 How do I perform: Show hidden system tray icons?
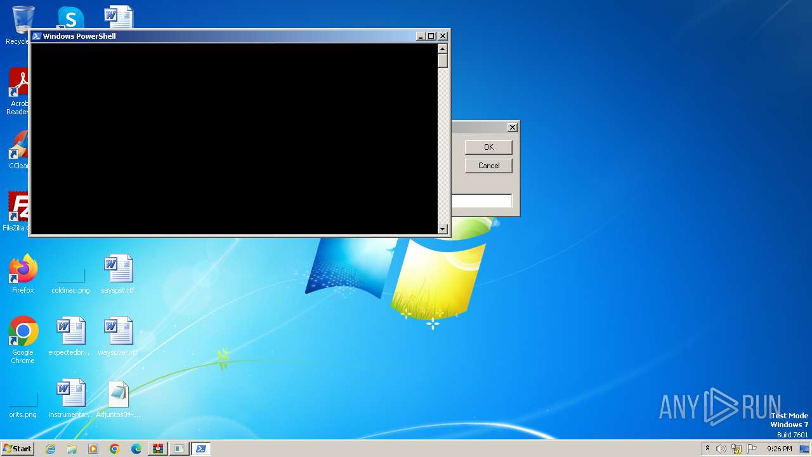point(708,449)
